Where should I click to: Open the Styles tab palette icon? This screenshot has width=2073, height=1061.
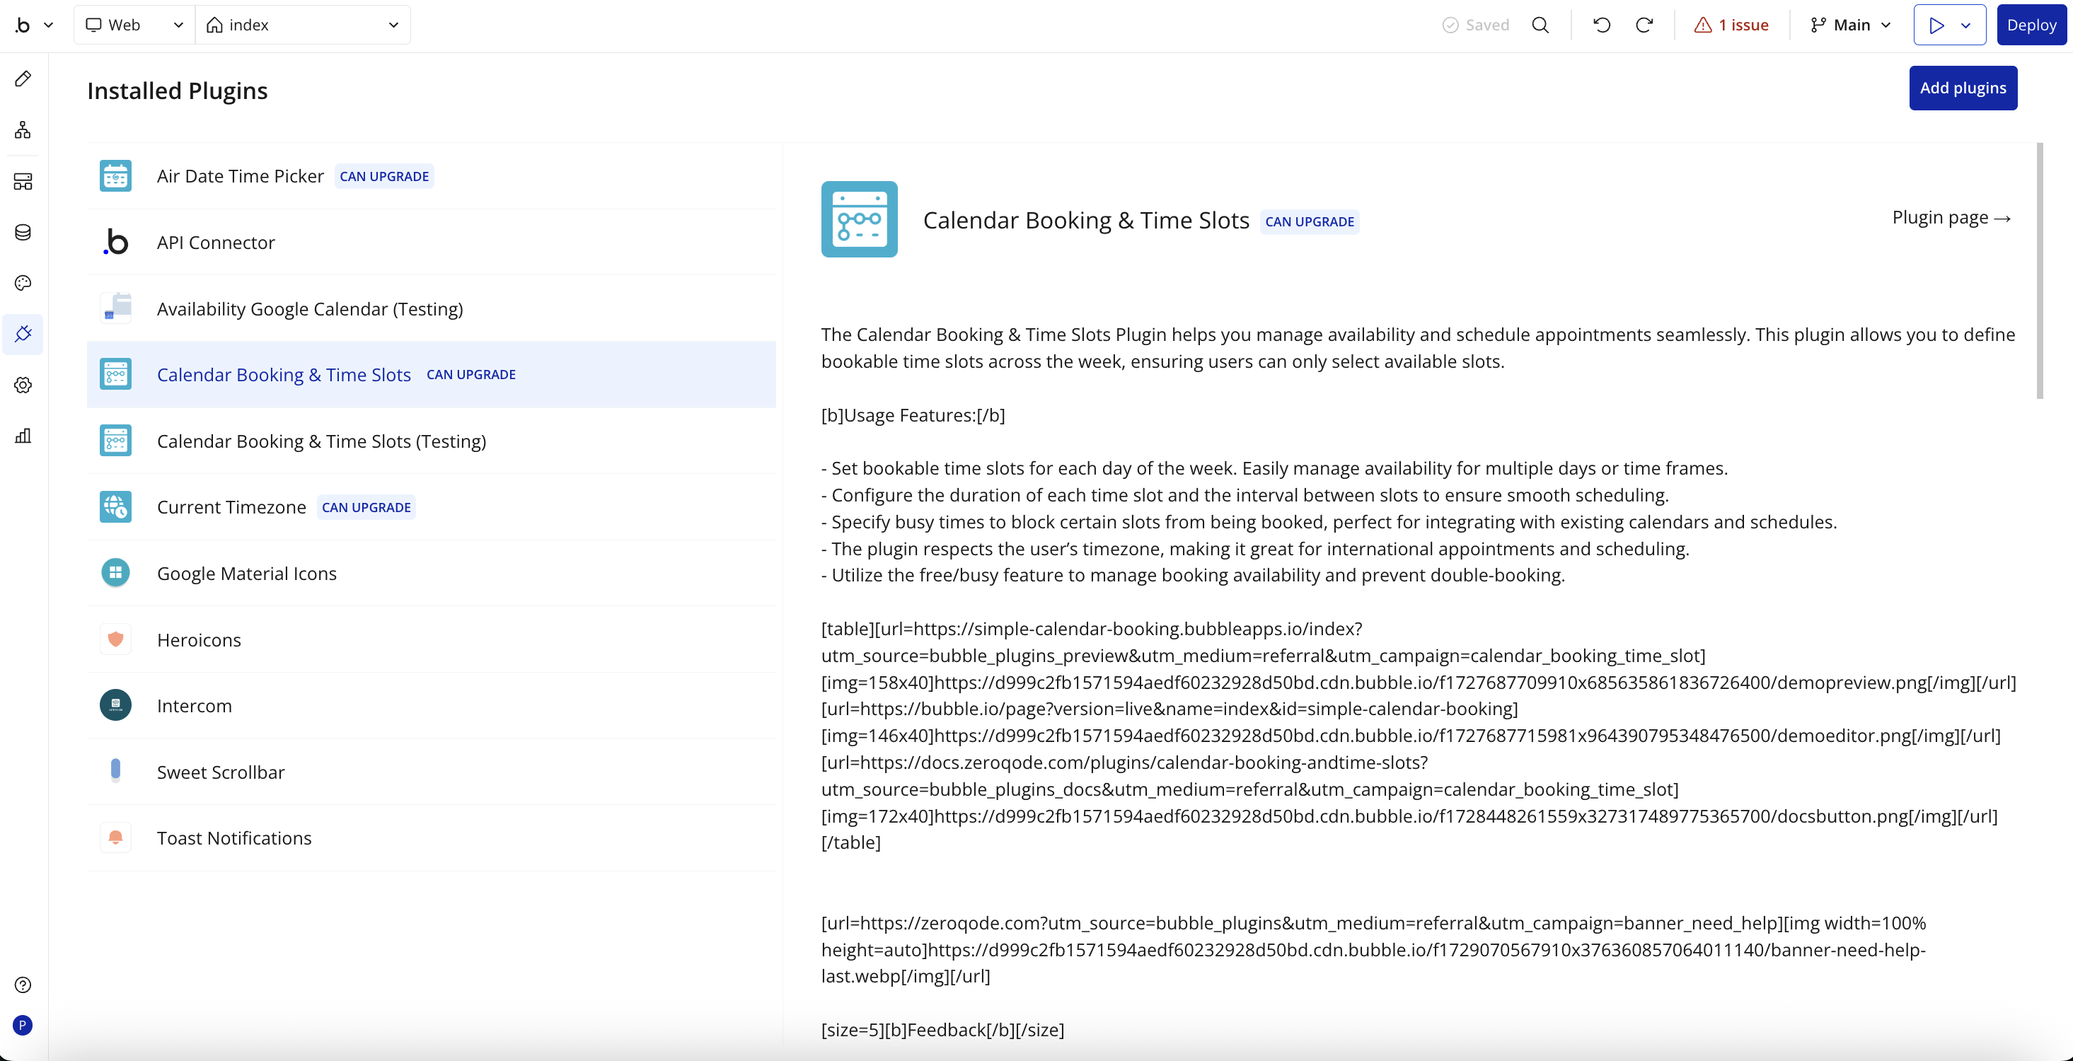click(x=23, y=283)
